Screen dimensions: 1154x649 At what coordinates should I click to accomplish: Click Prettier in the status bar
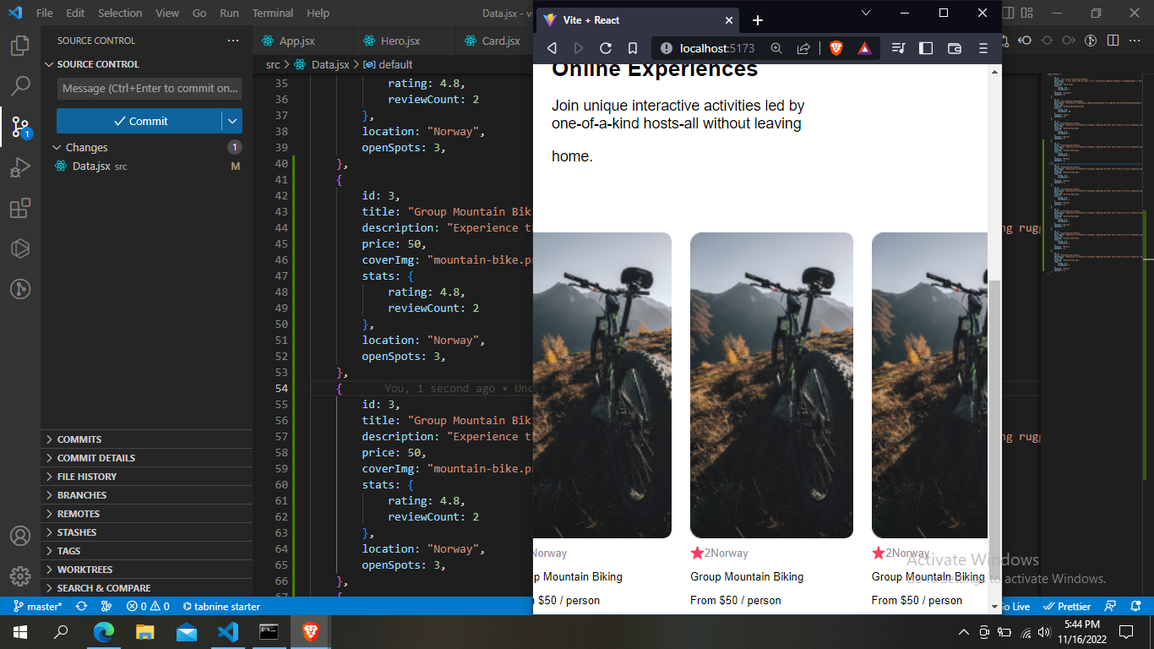point(1067,606)
